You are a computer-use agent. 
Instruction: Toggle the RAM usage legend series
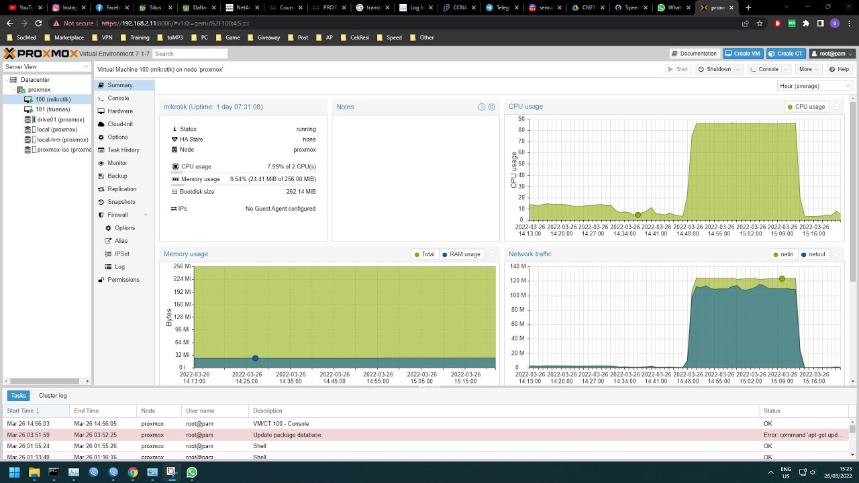coord(462,254)
